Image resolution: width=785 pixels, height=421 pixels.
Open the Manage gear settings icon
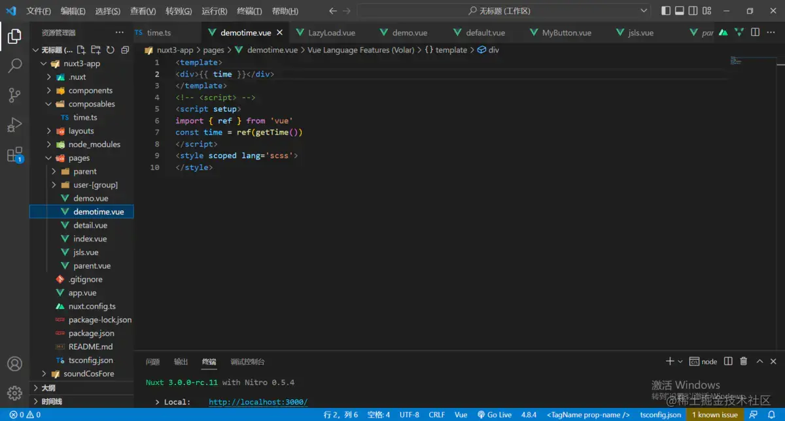[14, 393]
